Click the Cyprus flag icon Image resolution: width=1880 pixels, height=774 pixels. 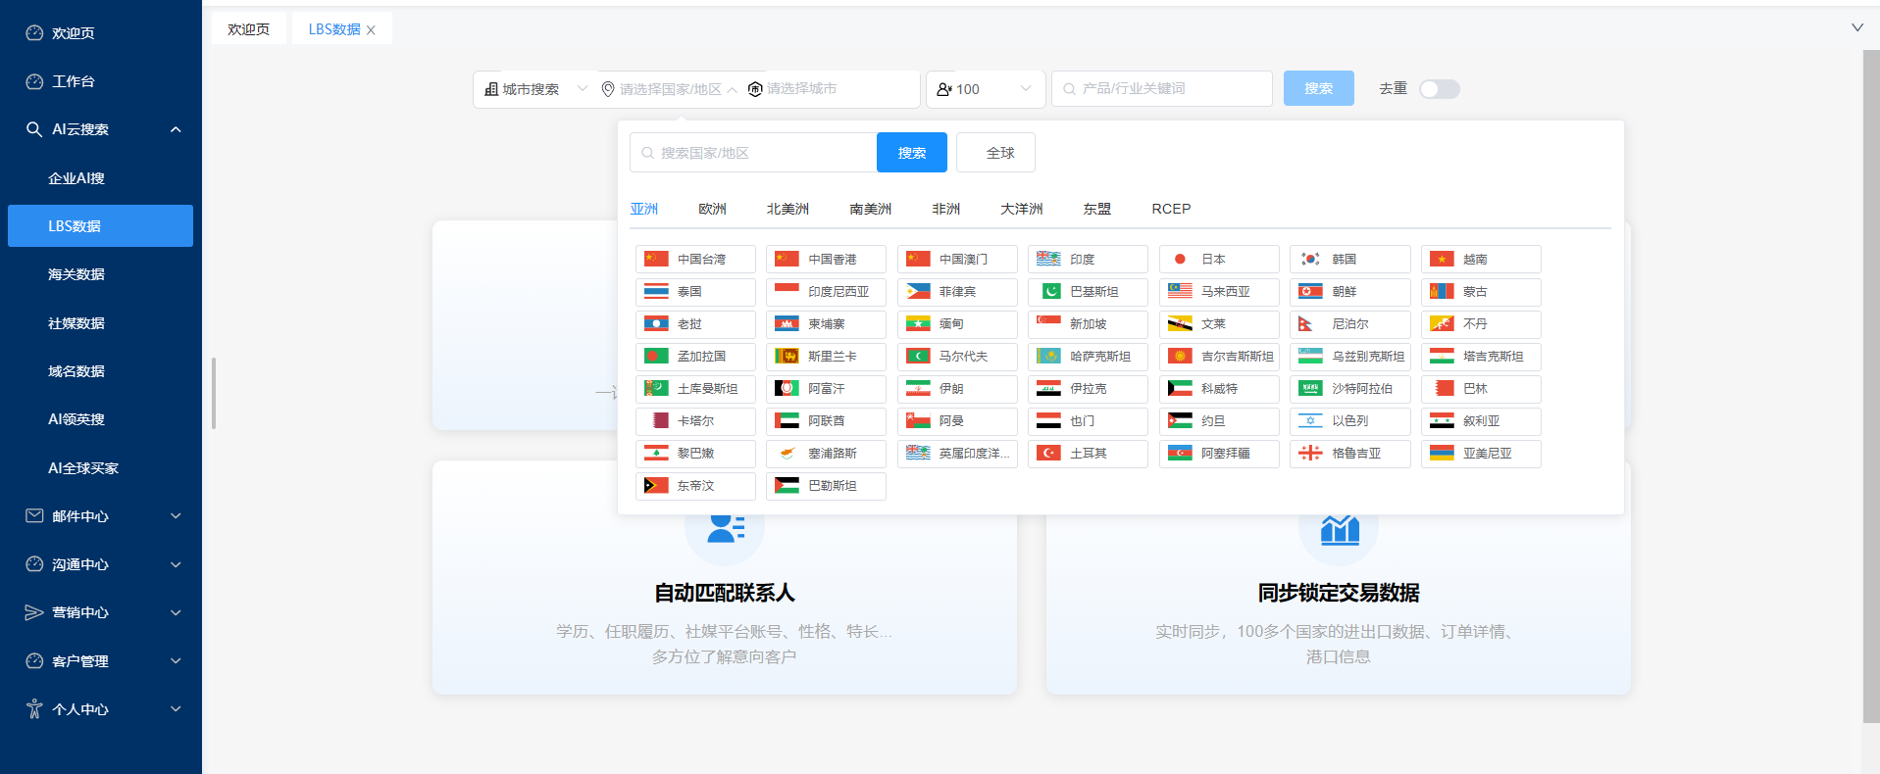click(787, 453)
